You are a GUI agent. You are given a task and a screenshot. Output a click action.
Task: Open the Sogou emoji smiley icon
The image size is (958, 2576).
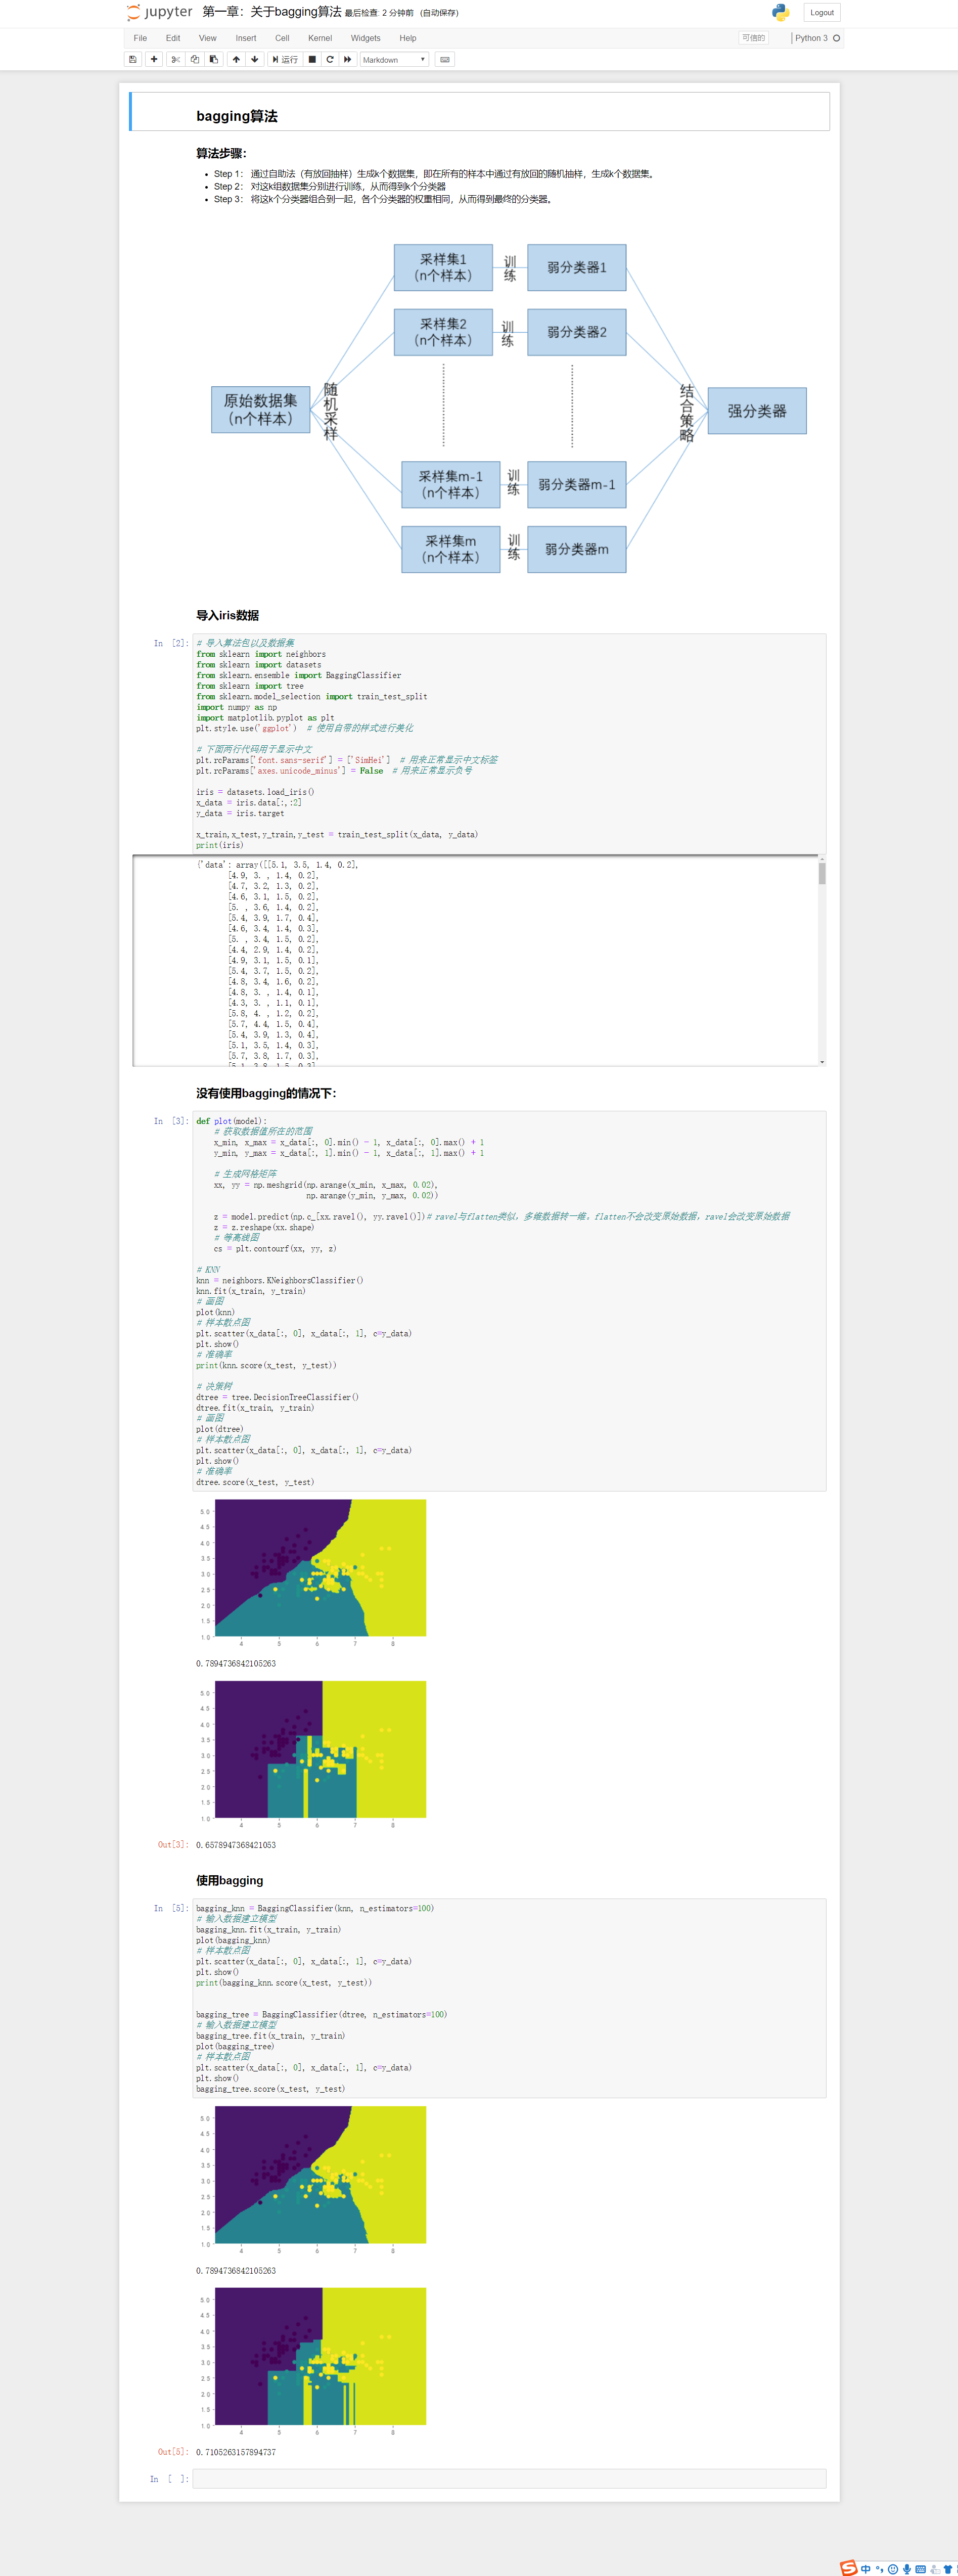coord(893,2569)
